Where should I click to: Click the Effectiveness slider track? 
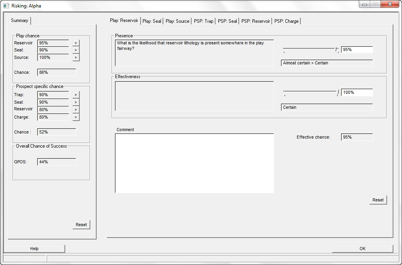[x=310, y=92]
